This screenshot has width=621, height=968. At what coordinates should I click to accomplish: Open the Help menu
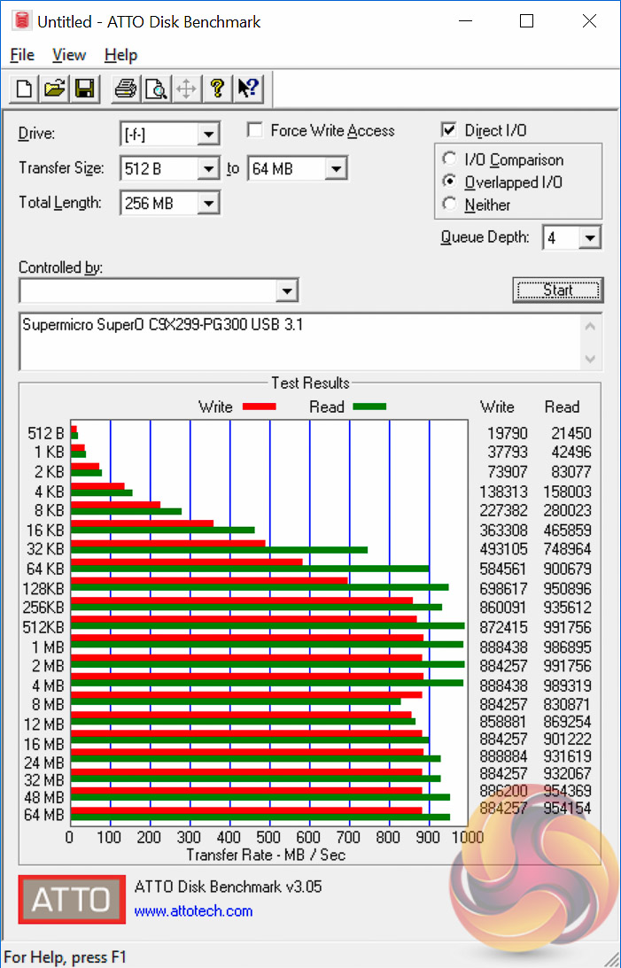[x=120, y=55]
